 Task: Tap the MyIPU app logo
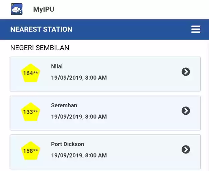click(x=17, y=9)
